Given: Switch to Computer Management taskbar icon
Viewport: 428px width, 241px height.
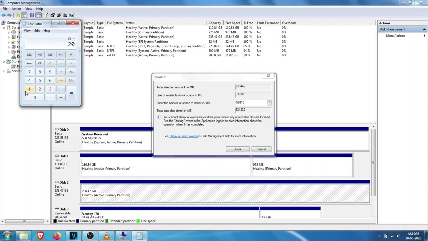Looking at the screenshot, I should pos(123,236).
